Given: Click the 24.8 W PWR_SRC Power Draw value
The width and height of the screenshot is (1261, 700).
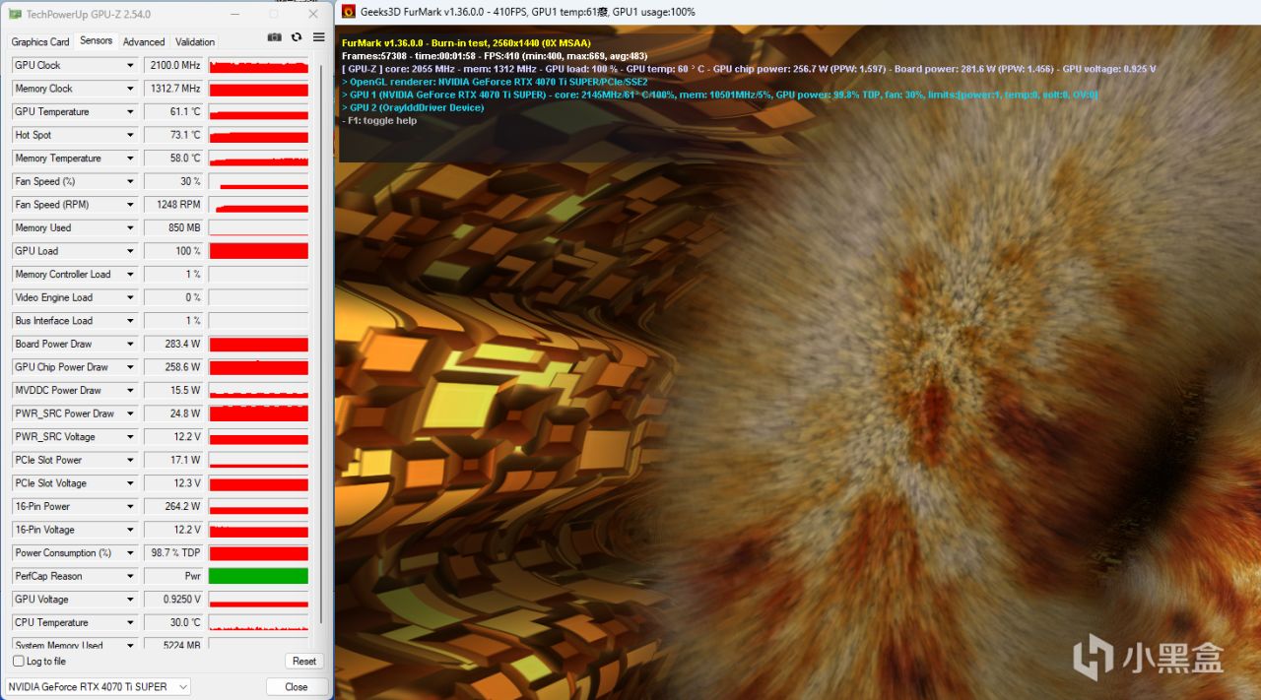Looking at the screenshot, I should click(x=173, y=414).
